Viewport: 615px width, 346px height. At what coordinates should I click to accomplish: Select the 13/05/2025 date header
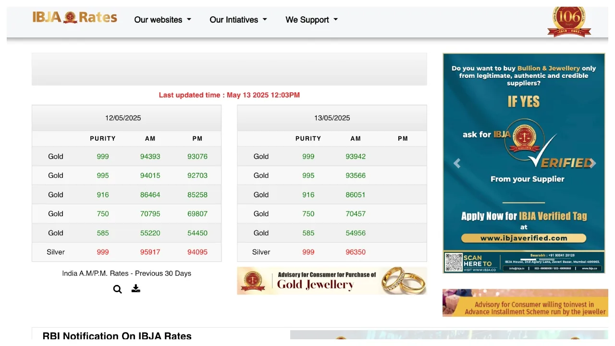click(x=332, y=118)
